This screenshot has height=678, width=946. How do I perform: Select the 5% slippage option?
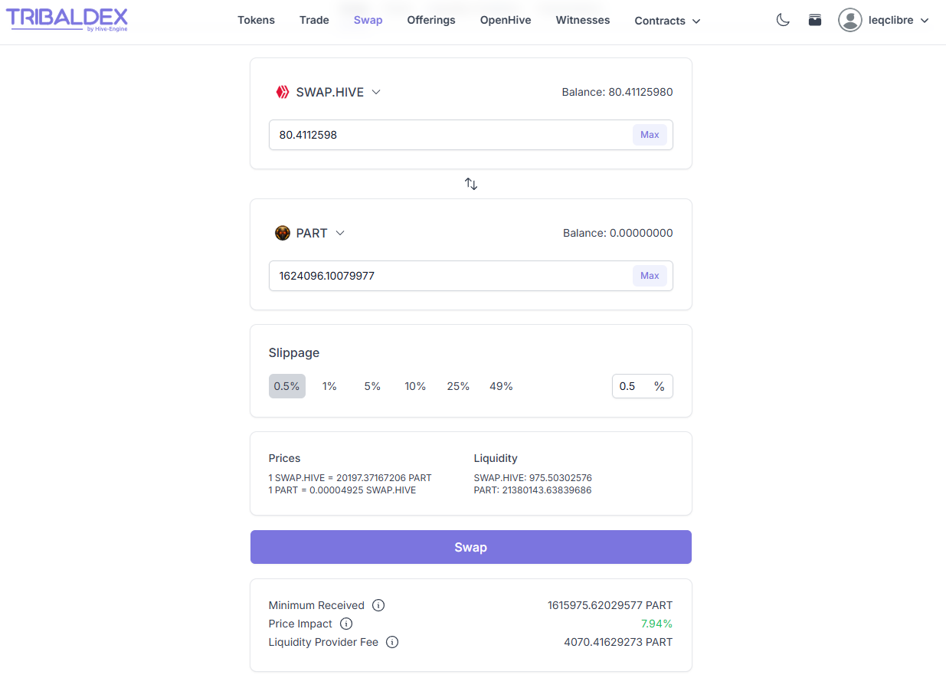[x=372, y=386]
